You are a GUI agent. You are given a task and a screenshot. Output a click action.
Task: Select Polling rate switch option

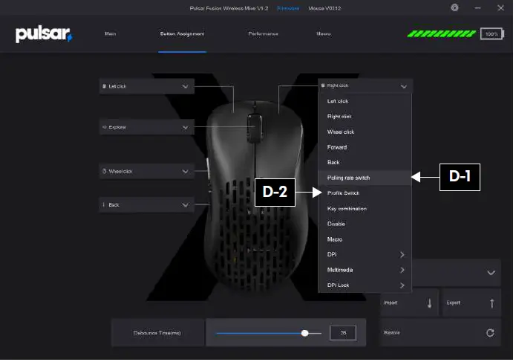coord(366,178)
